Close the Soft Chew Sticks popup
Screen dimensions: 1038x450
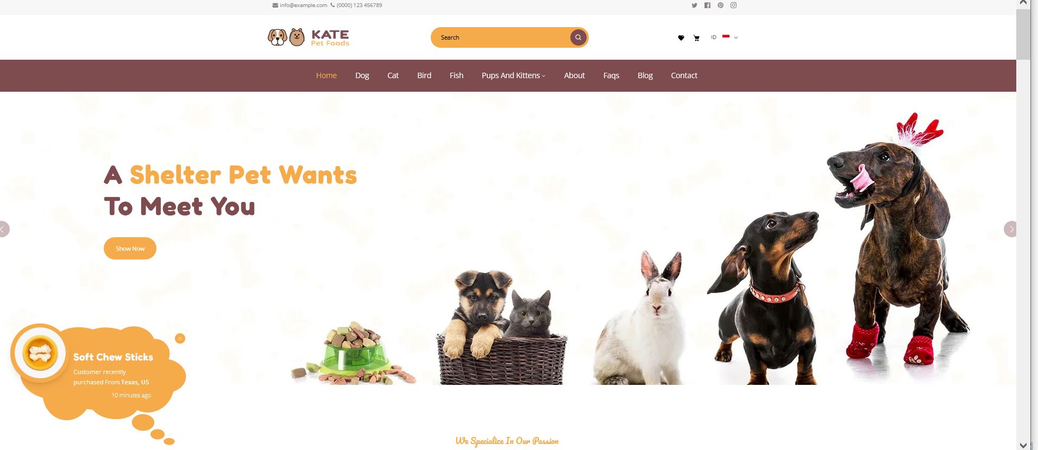(x=180, y=339)
